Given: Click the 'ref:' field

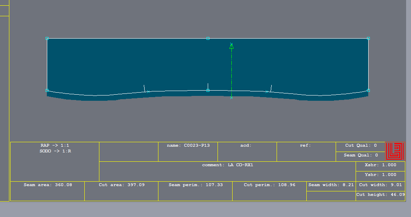Looking at the screenshot, I should [x=306, y=152].
